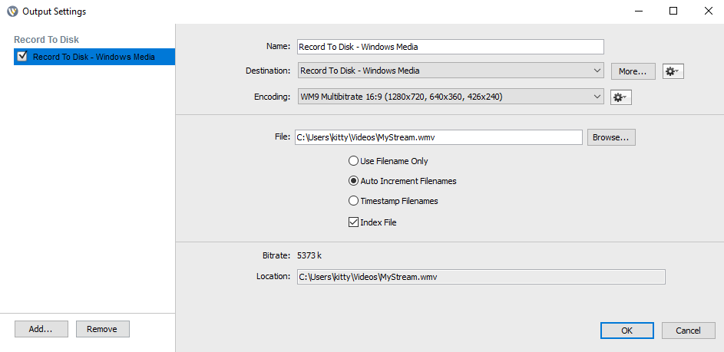Maximize the Output Settings window
The image size is (724, 352).
[x=673, y=12]
